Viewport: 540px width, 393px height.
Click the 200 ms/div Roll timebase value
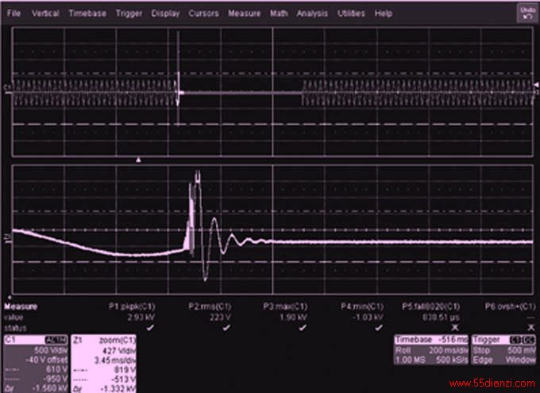[x=448, y=350]
